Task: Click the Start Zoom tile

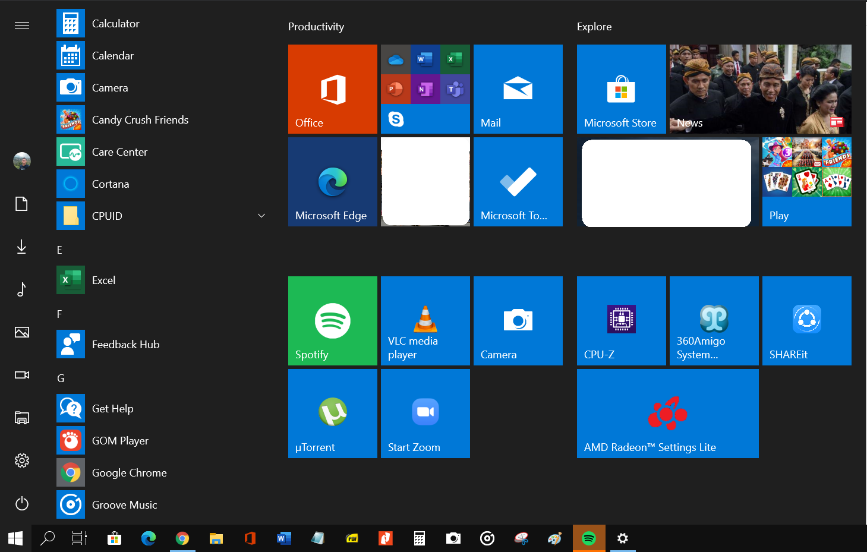Action: [x=425, y=414]
